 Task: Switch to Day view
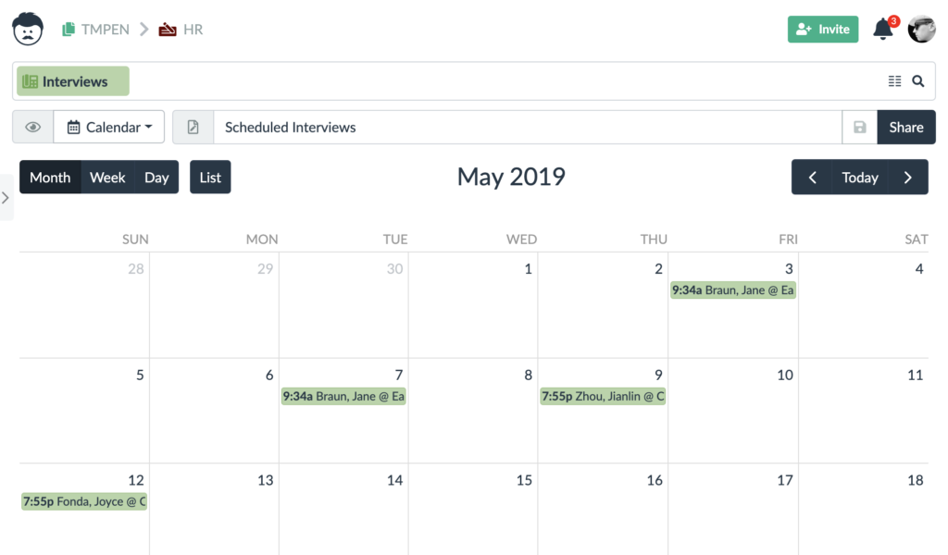point(156,178)
